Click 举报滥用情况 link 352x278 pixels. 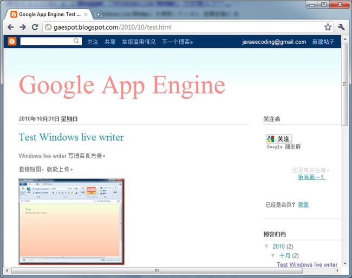[139, 42]
